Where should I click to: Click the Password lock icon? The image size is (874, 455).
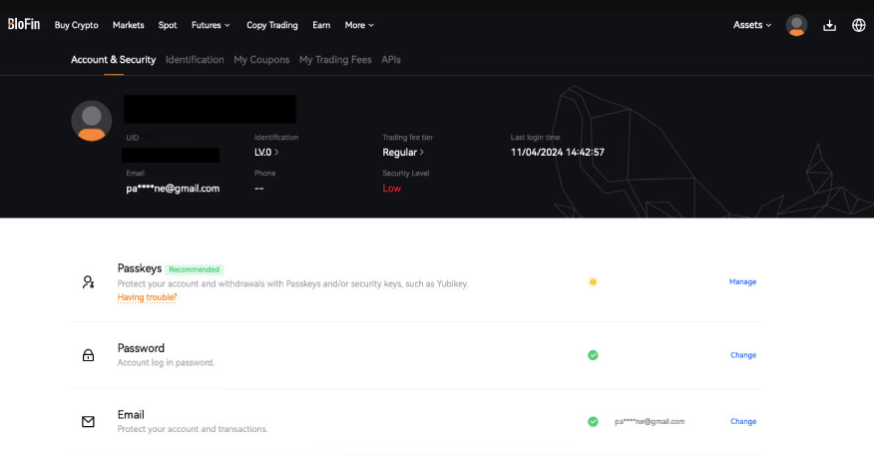click(x=88, y=355)
